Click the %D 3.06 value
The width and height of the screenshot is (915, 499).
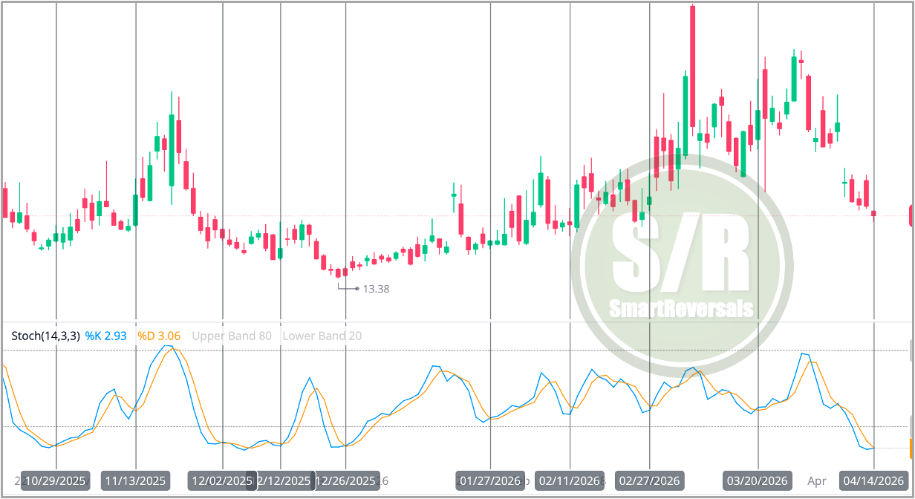coord(159,336)
